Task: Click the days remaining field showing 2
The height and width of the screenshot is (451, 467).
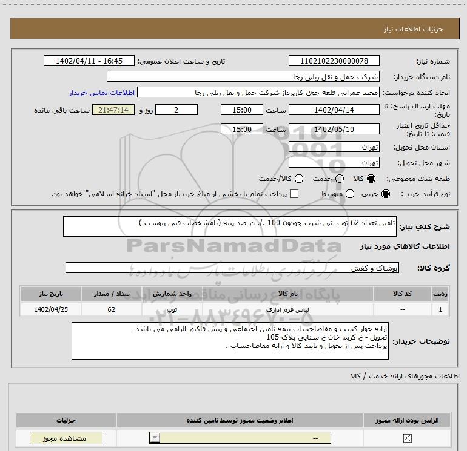Action: (176, 110)
